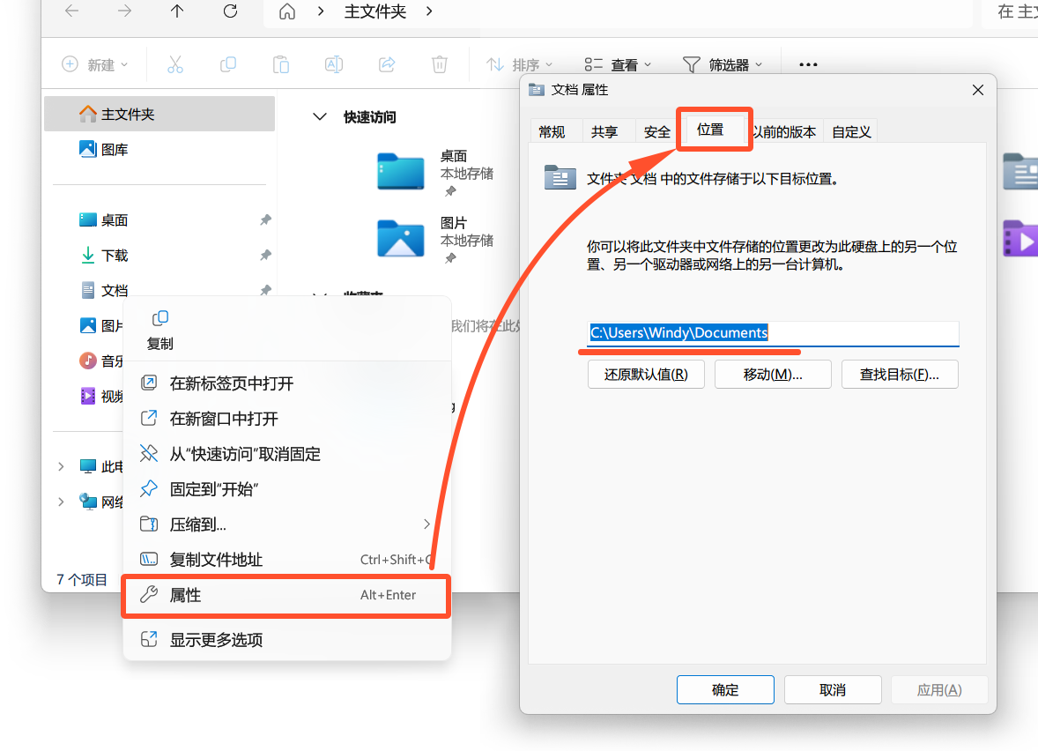Image resolution: width=1038 pixels, height=751 pixels.
Task: Click the 移动(M) button
Action: tap(773, 374)
